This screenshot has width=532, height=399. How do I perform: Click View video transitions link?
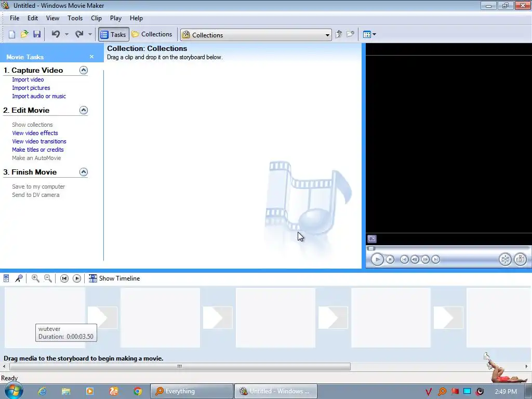tap(39, 141)
